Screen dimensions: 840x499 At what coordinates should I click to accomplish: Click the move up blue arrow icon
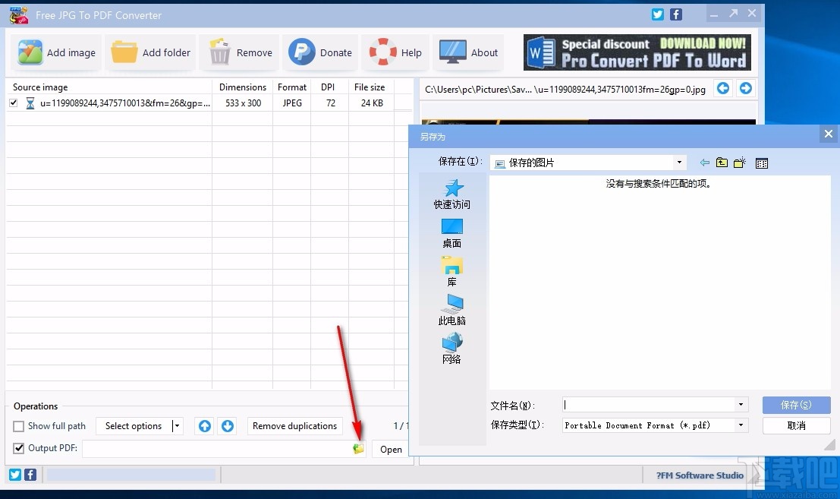tap(203, 426)
